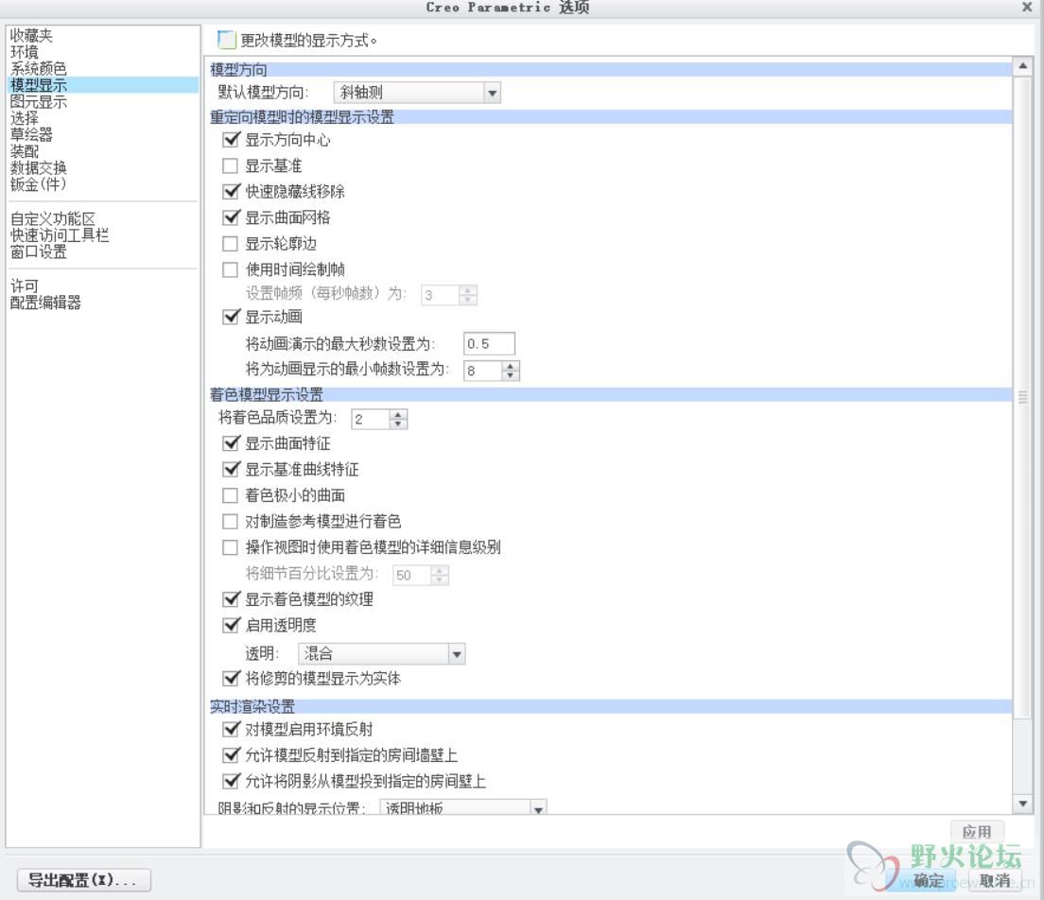Screen dimensions: 1044x900
Task: Toggle 允许将阴影从模型投到指定的房间壁上 checkbox
Action: point(231,782)
